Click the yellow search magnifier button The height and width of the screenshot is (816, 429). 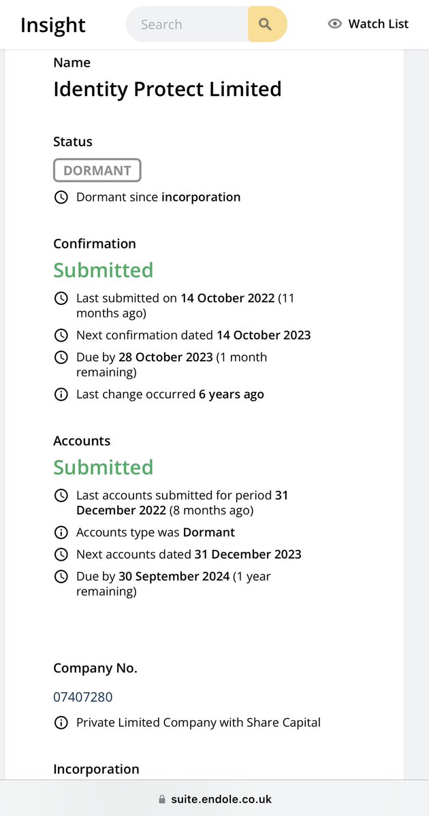pyautogui.click(x=267, y=24)
